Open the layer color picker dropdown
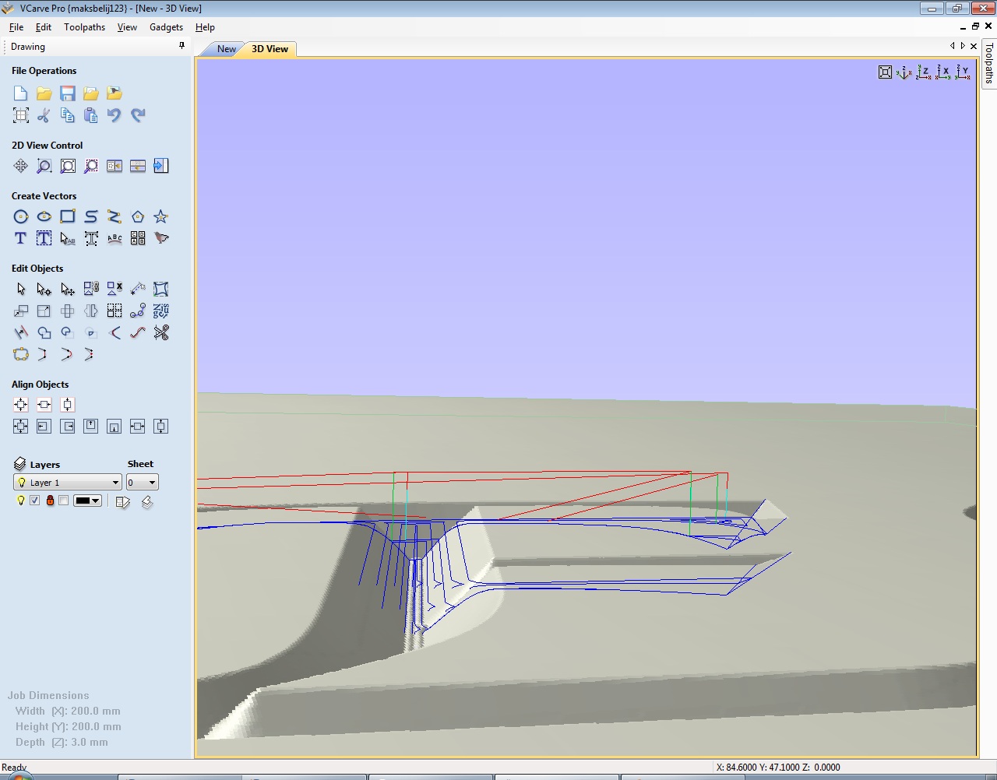997x780 pixels. click(87, 501)
